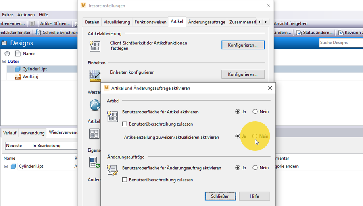Screen dimensions: 363x206
Task: Click the Vault.ipj project file icon
Action: pos(18,77)
